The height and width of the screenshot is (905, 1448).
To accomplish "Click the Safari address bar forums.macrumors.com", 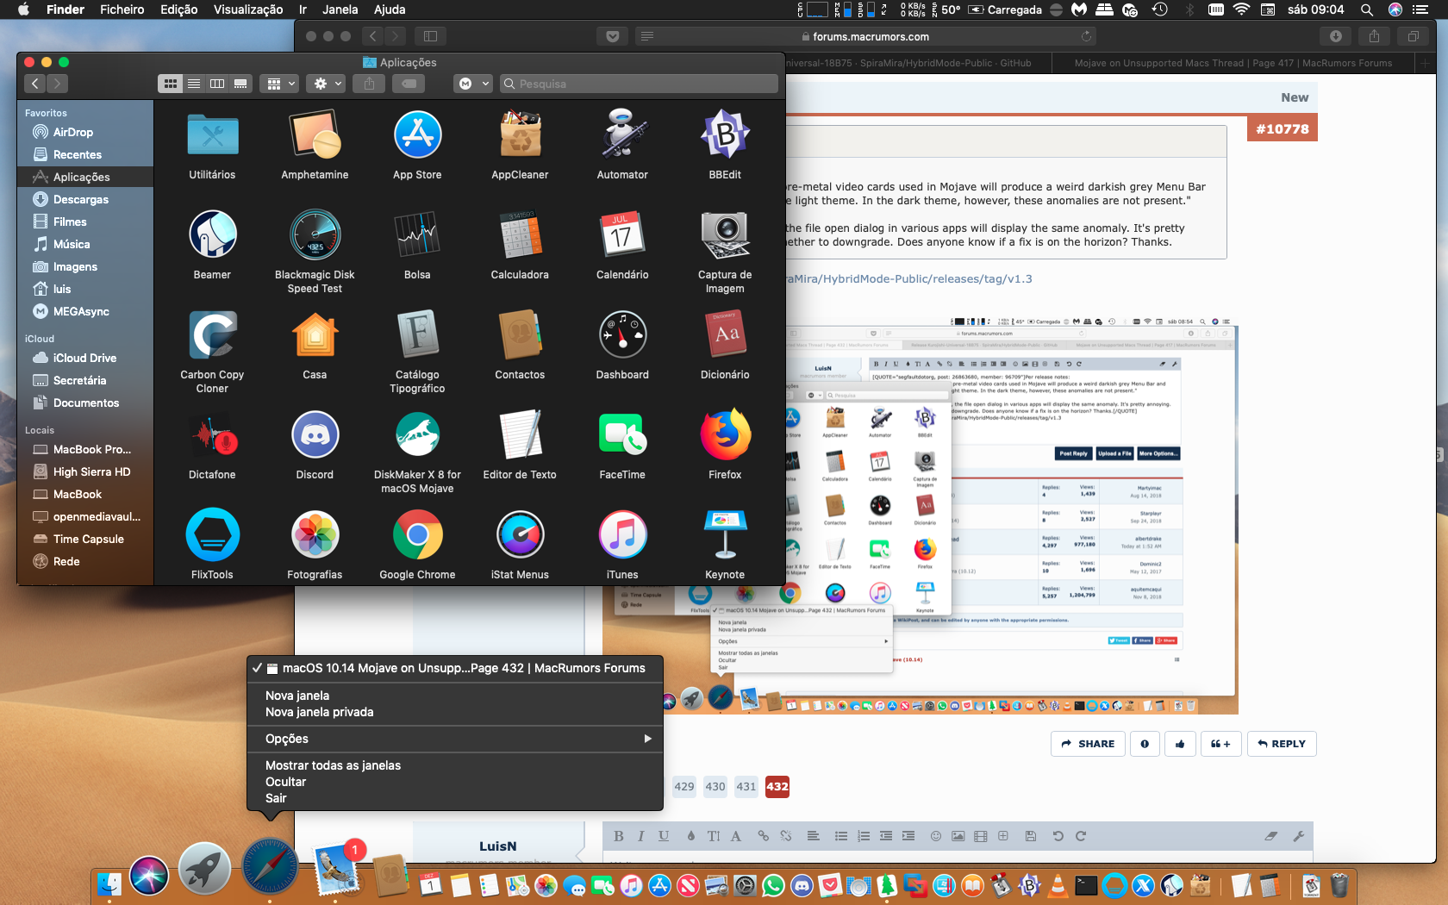I will pyautogui.click(x=865, y=36).
